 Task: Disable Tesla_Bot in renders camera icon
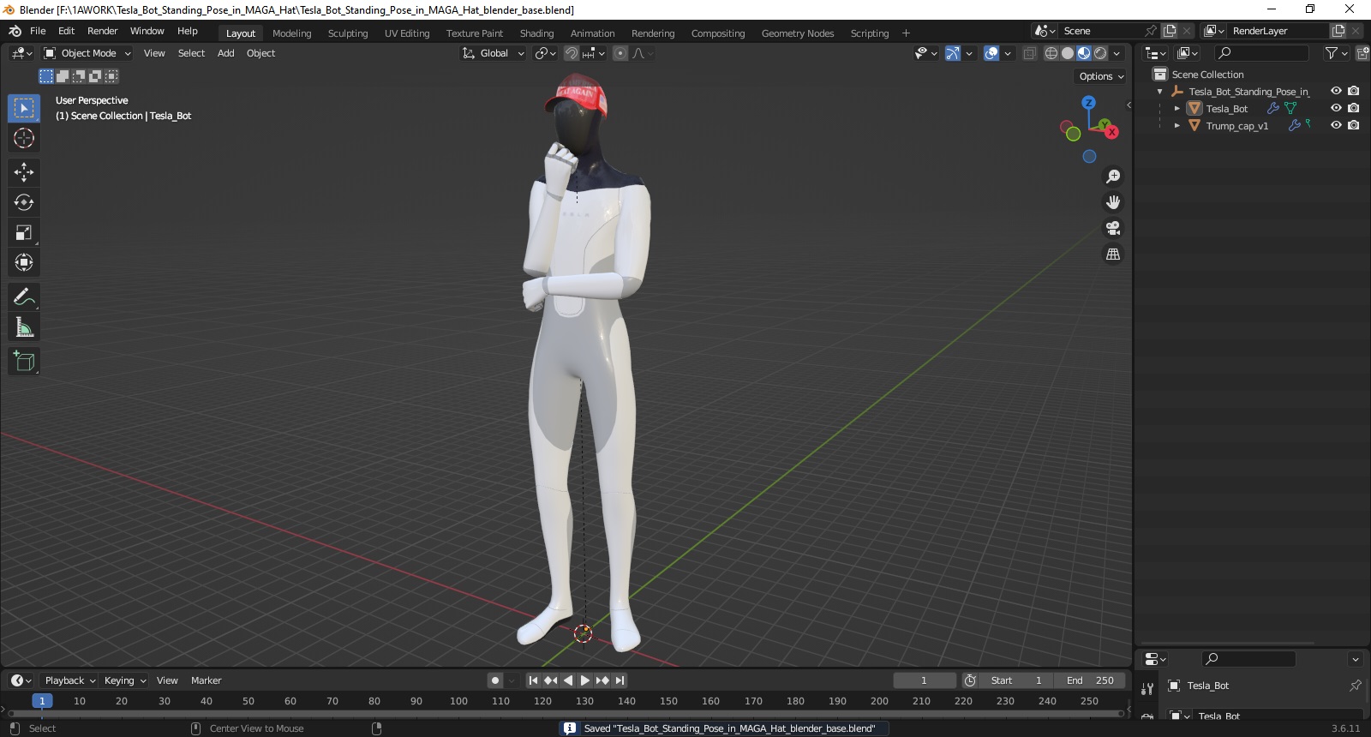1354,108
